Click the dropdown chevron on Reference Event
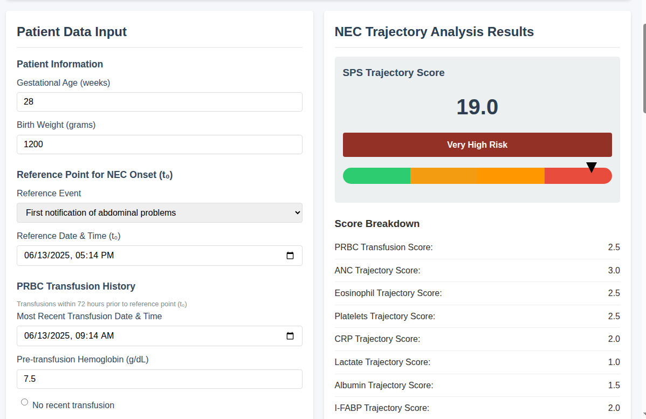646x419 pixels. pos(294,212)
